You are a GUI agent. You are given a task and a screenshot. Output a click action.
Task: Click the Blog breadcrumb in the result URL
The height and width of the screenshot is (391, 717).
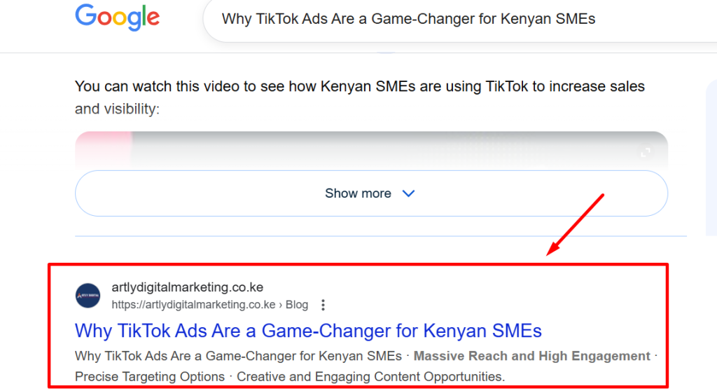[x=297, y=305]
